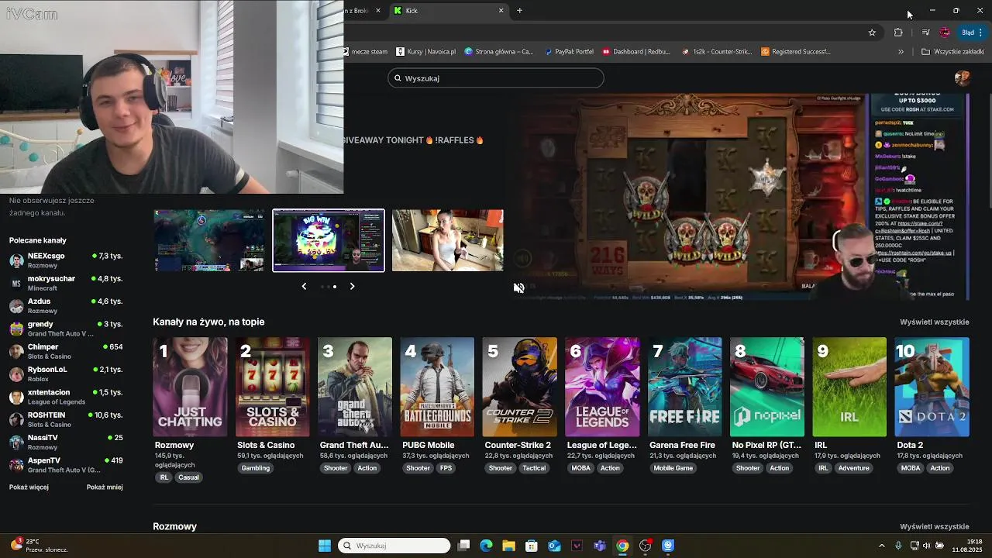The width and height of the screenshot is (992, 558).
Task: Expand channel list with Pokaż więcej
Action: [29, 487]
